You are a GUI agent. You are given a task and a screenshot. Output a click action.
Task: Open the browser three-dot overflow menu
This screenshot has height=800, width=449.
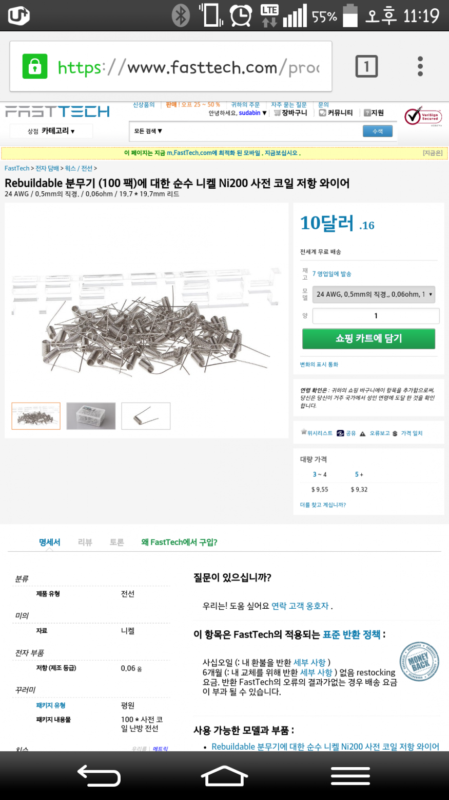point(420,66)
